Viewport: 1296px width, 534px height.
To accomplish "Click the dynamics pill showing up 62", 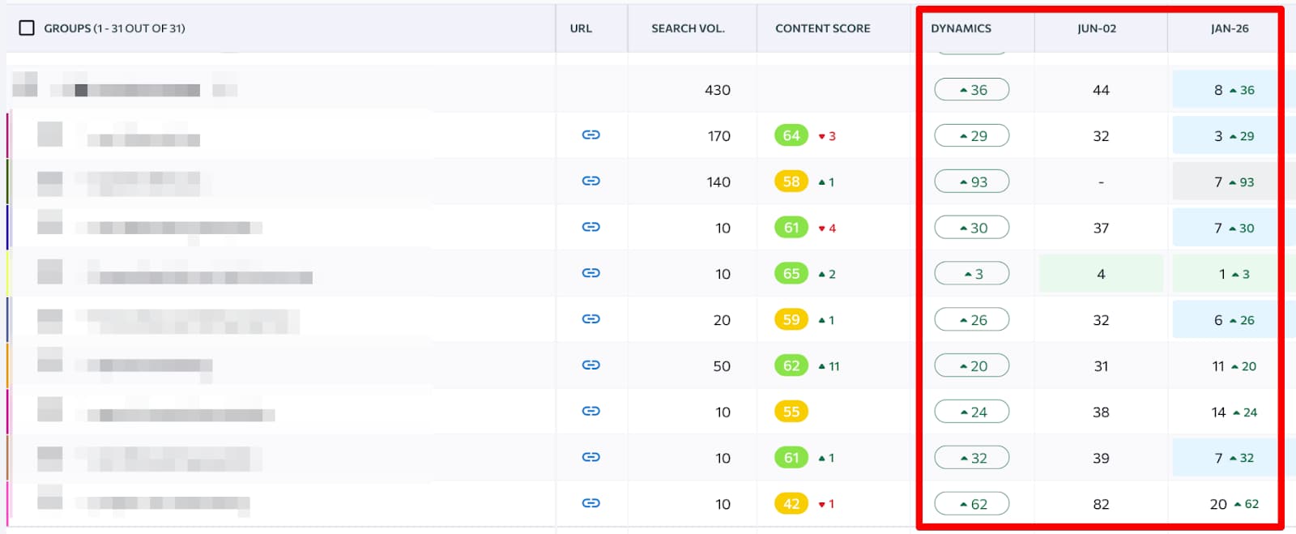I will point(971,504).
